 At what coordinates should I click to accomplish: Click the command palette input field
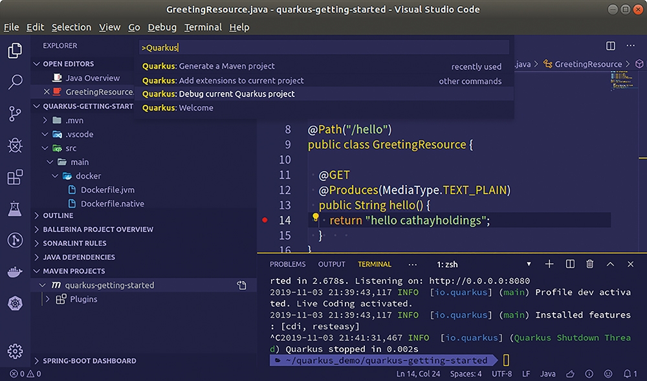point(323,47)
